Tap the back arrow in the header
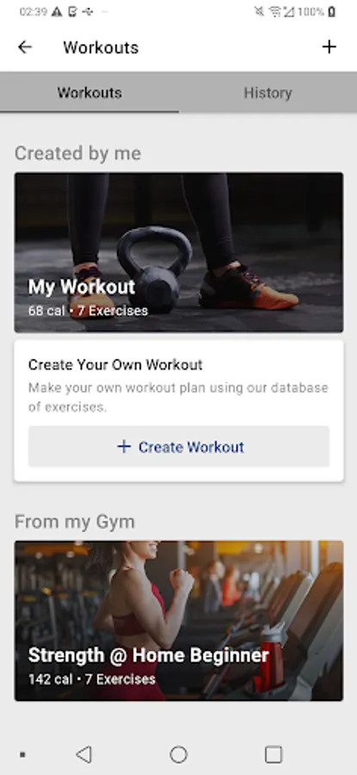The height and width of the screenshot is (775, 357). click(x=25, y=47)
